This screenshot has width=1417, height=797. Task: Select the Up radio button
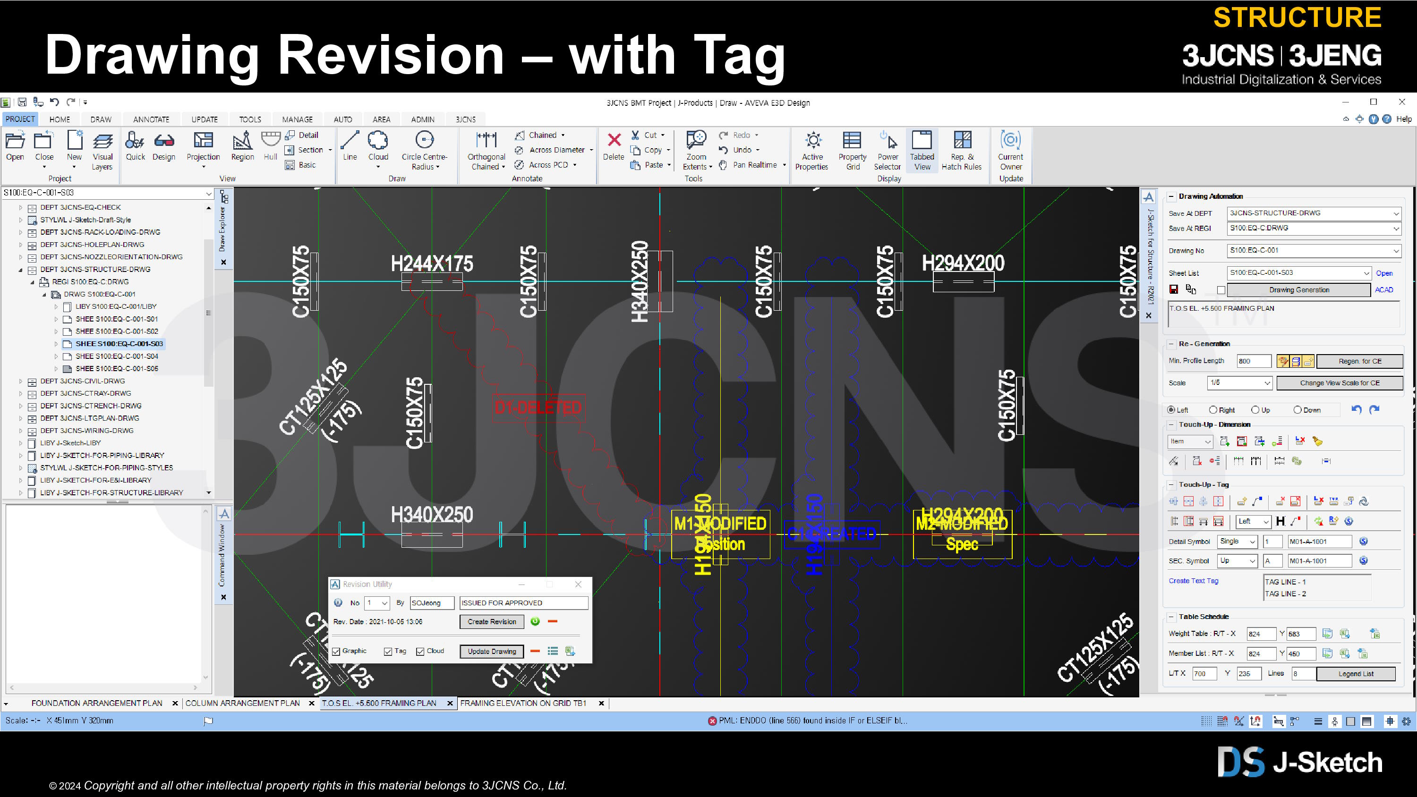tap(1255, 410)
